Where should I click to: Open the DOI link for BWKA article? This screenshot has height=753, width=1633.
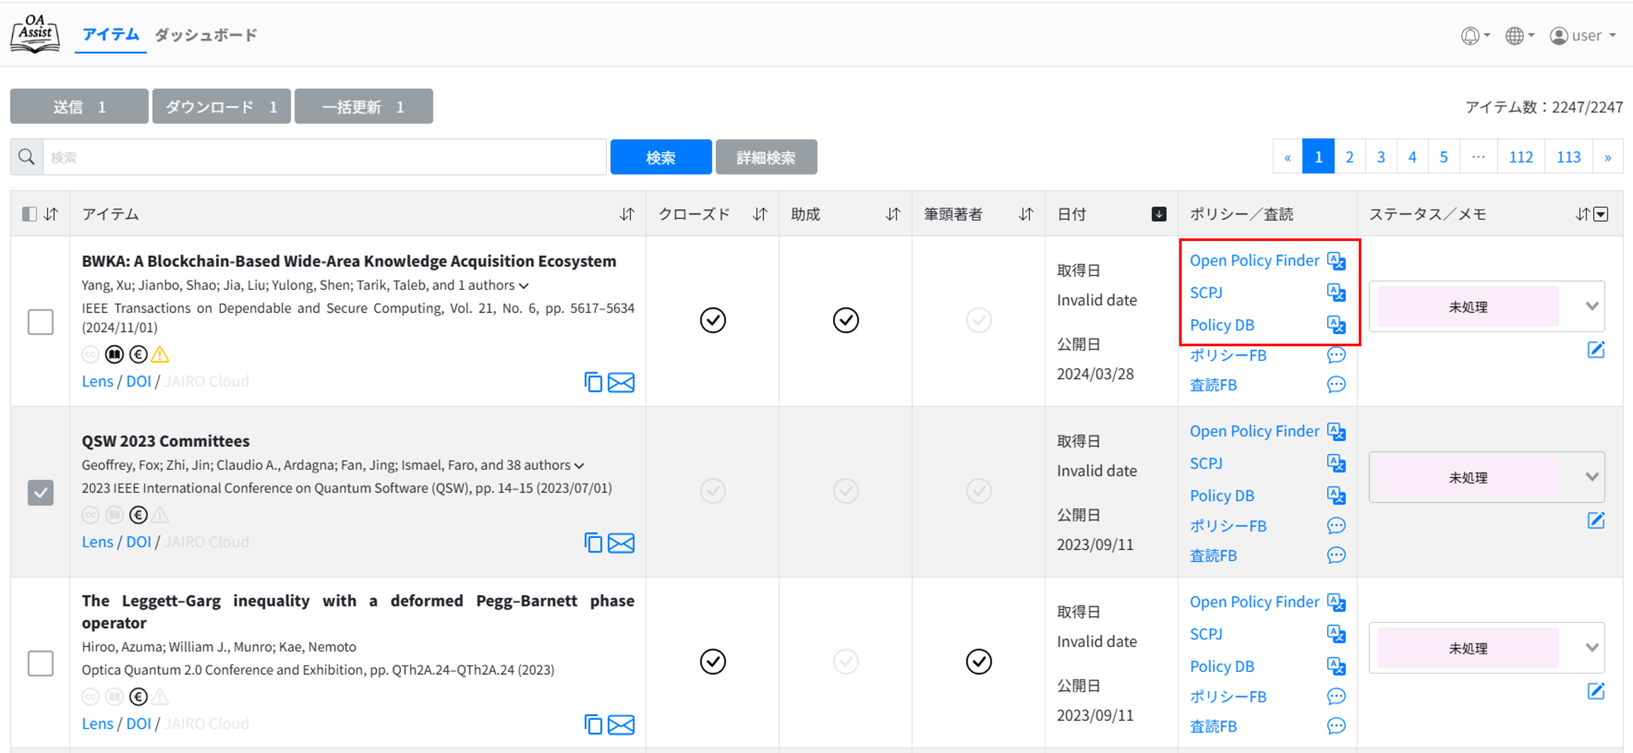tap(139, 381)
